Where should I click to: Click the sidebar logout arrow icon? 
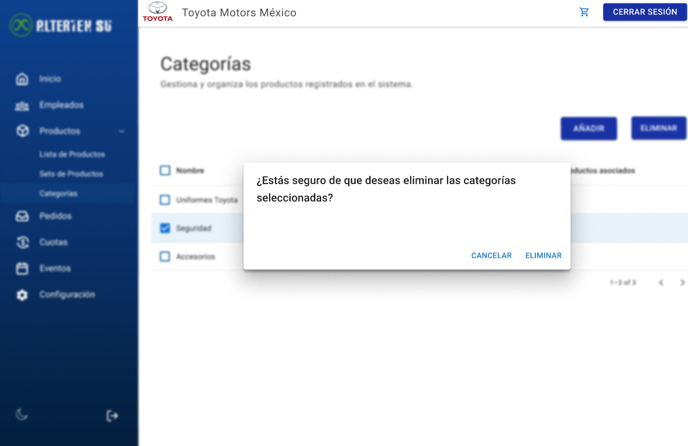coord(112,415)
